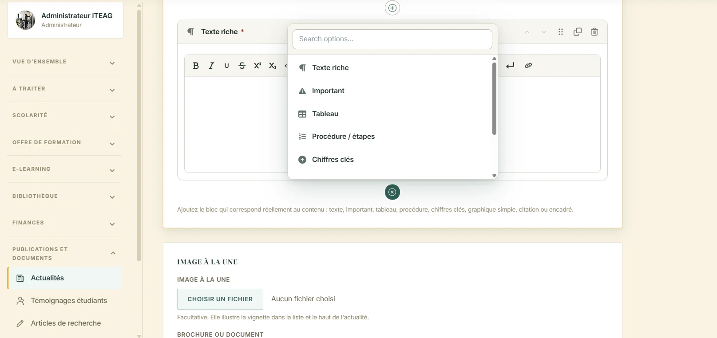This screenshot has width=717, height=338.
Task: Toggle underline formatting
Action: tap(226, 66)
